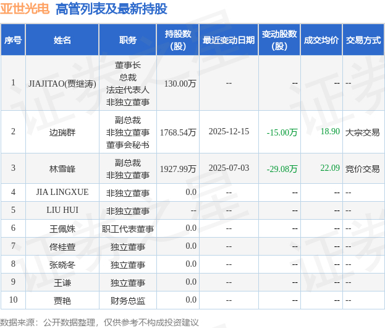Select the 法定代表人 position text
Image resolution: width=385 pixels, height=328 pixels.
(128, 90)
